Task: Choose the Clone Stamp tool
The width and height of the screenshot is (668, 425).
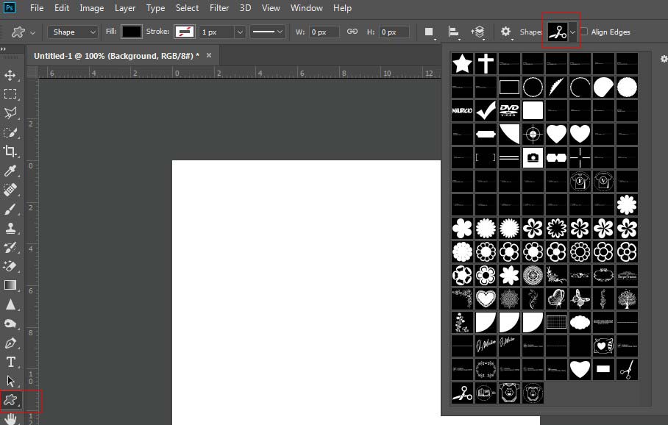Action: click(10, 229)
